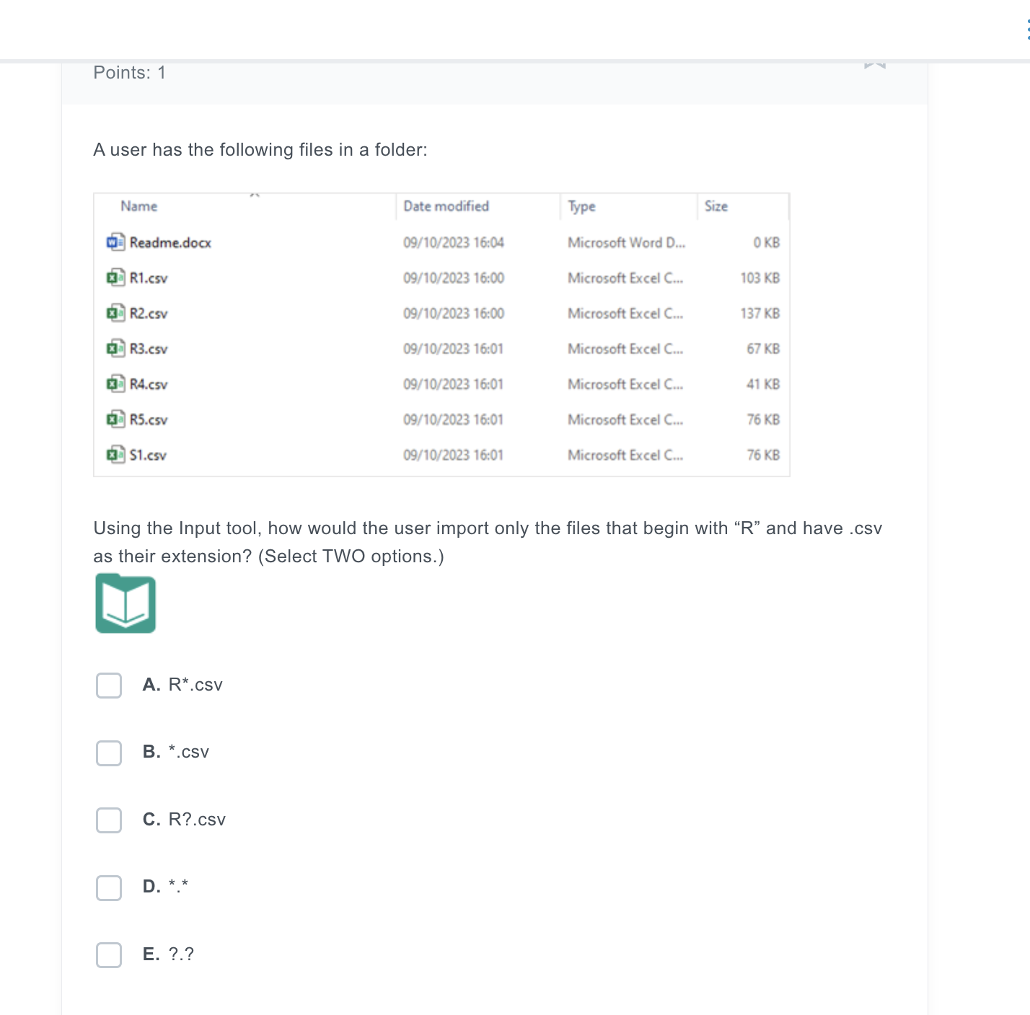Click the Word icon beside Readme.docx

[x=115, y=242]
